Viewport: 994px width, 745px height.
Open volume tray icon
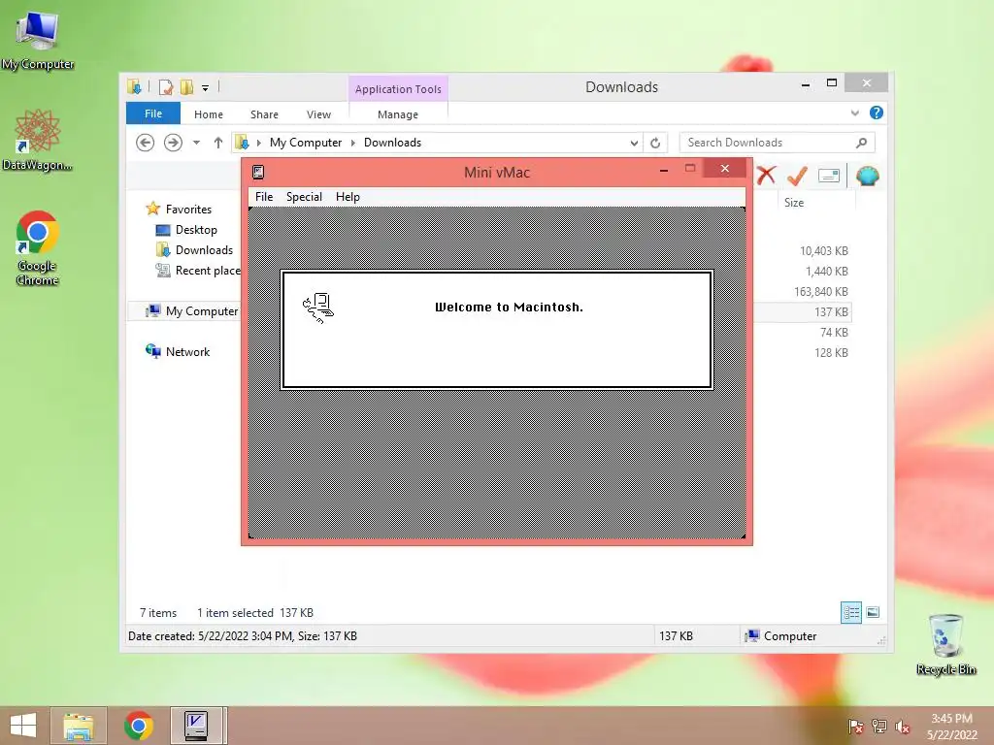click(903, 727)
